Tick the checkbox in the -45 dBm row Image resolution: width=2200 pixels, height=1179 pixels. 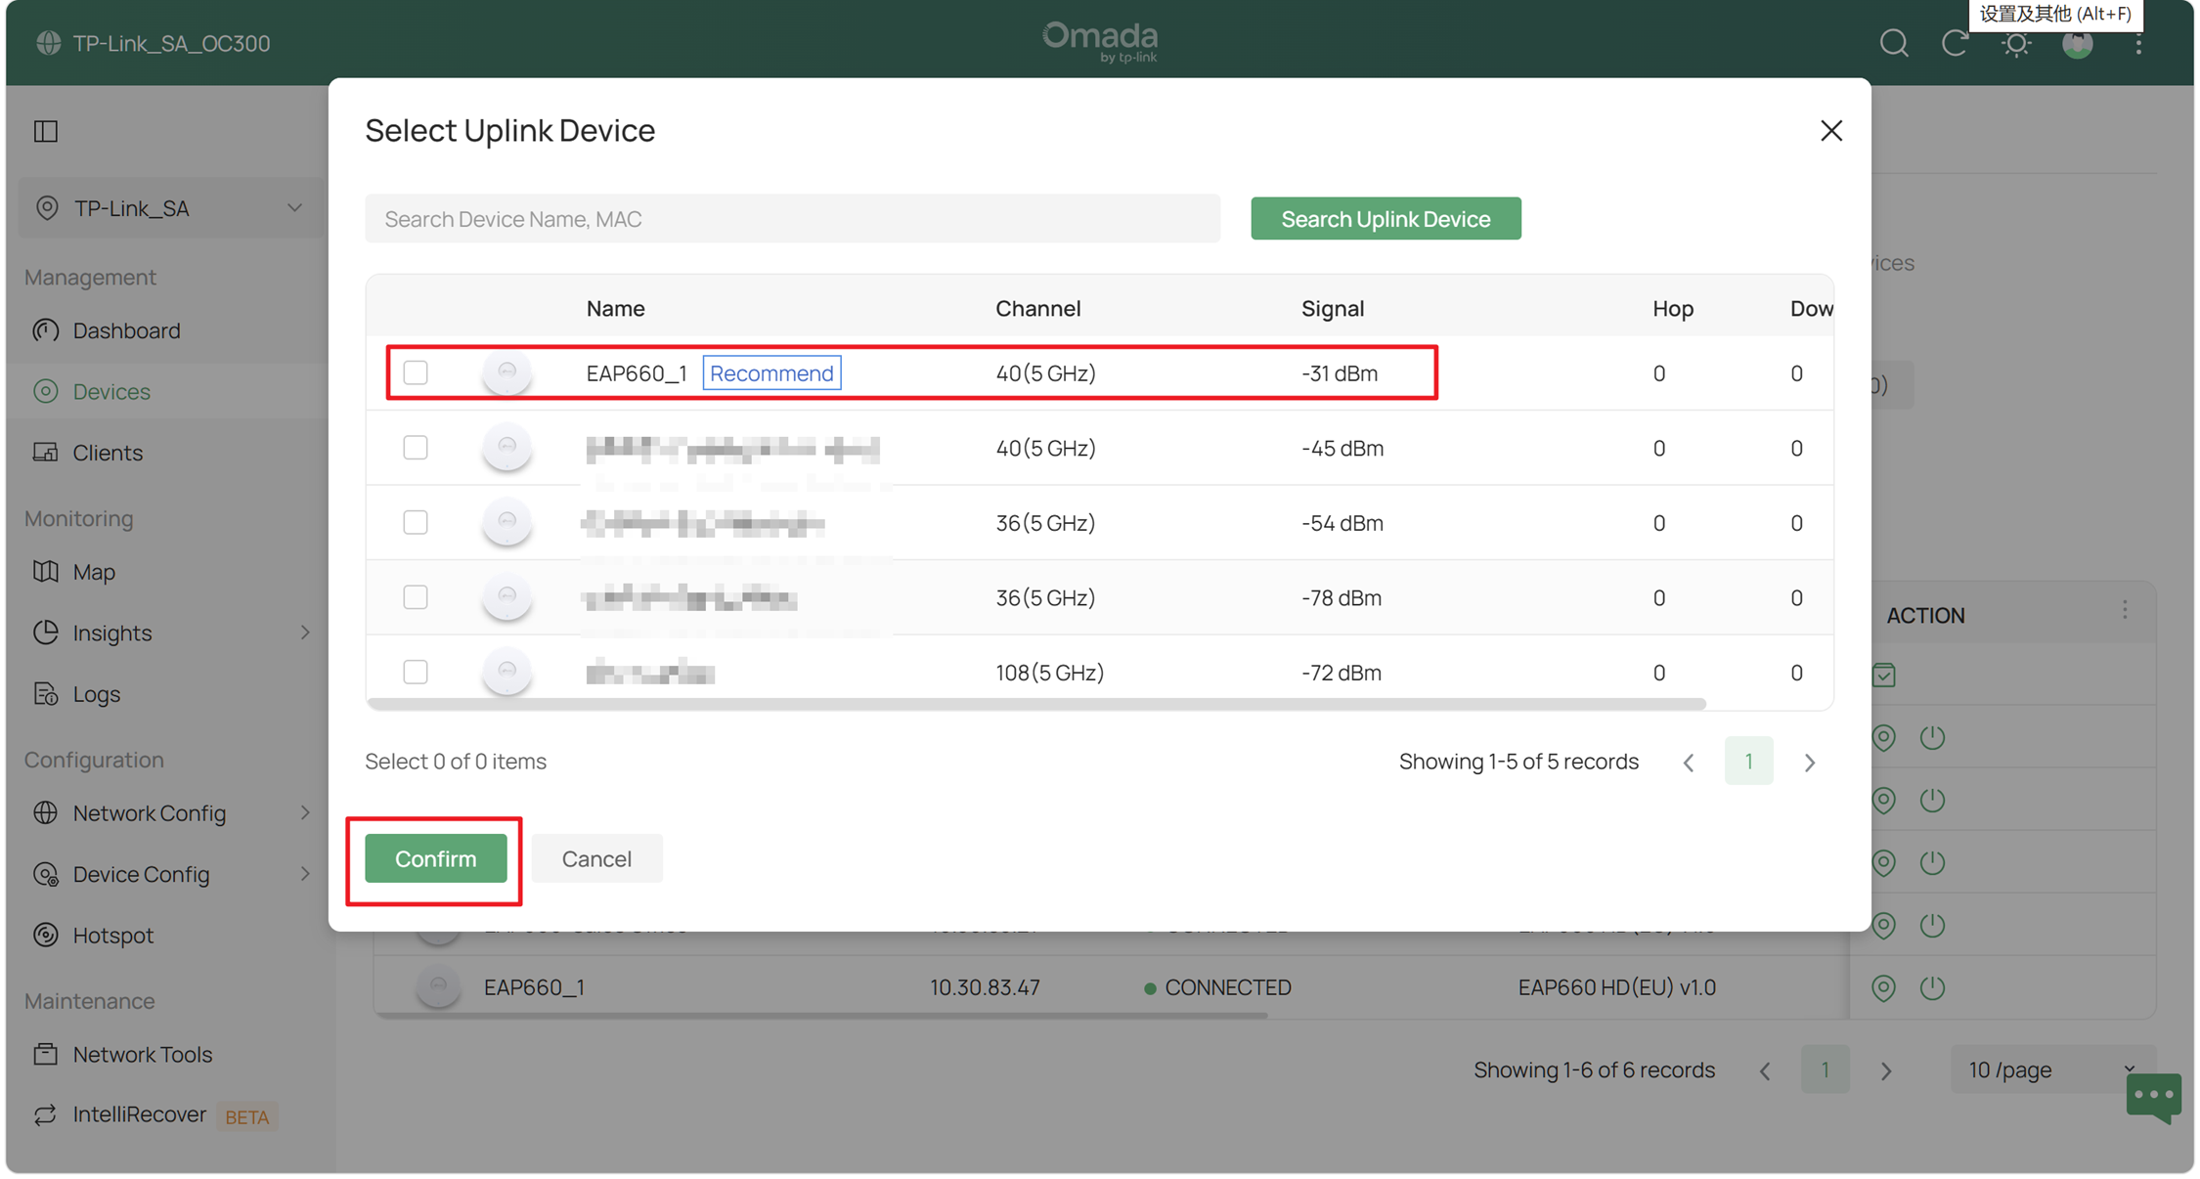(x=416, y=448)
